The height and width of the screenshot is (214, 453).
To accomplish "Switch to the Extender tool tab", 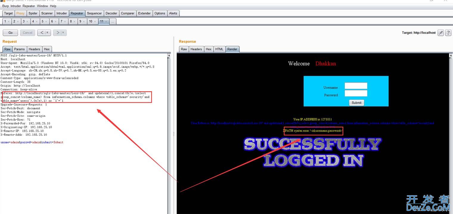I will coord(145,13).
